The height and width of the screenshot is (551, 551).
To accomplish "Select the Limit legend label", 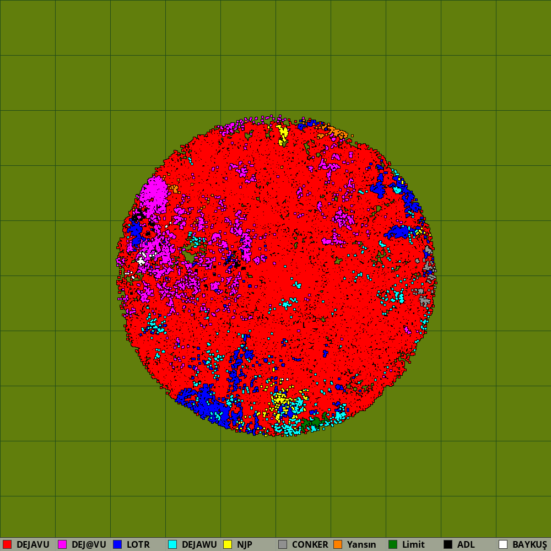I will pos(413,545).
